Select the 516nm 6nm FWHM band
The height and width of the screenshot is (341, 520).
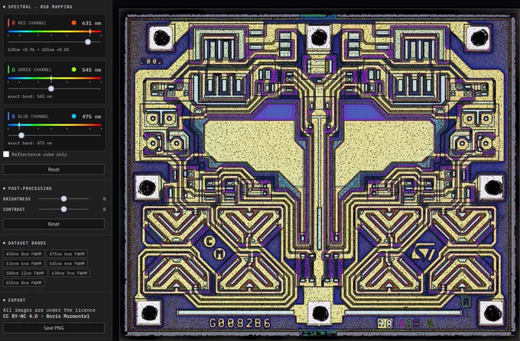[x=24, y=264]
